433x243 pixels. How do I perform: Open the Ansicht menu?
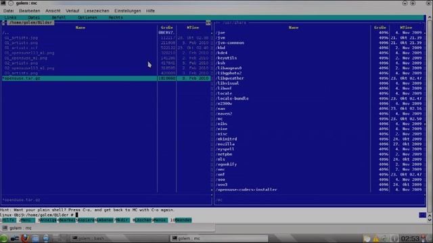tap(53, 11)
